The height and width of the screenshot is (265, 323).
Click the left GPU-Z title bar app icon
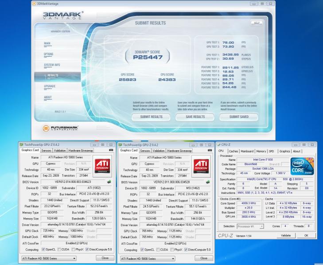click(x=21, y=145)
